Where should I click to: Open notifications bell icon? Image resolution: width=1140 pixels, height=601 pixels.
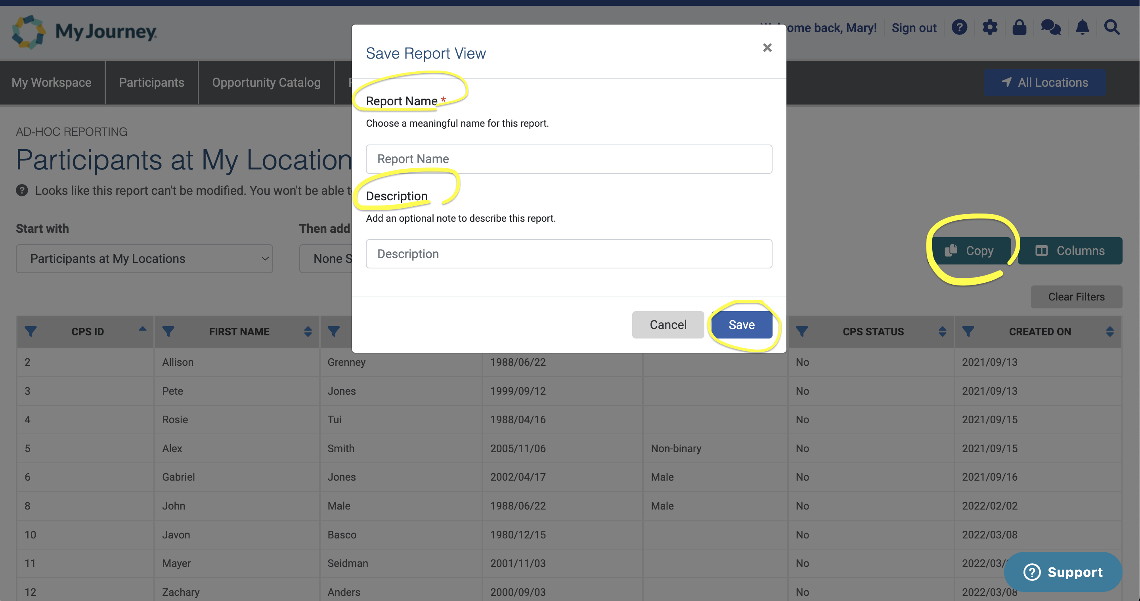(1082, 27)
